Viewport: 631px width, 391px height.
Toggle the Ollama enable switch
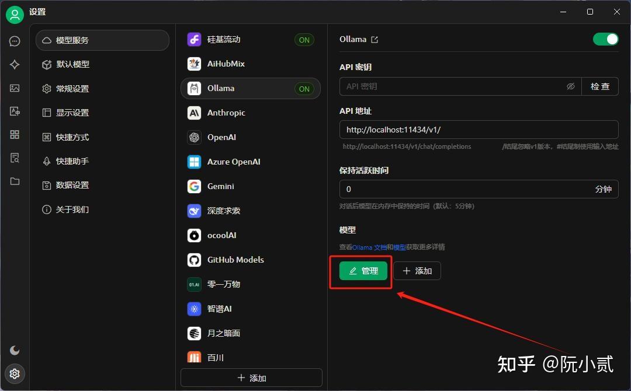point(606,39)
